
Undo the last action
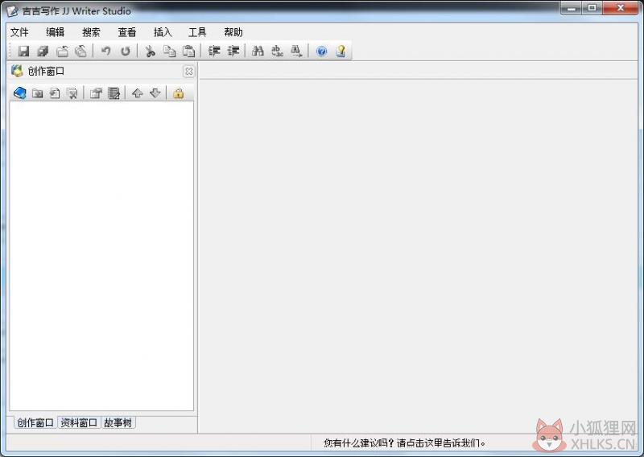point(105,51)
